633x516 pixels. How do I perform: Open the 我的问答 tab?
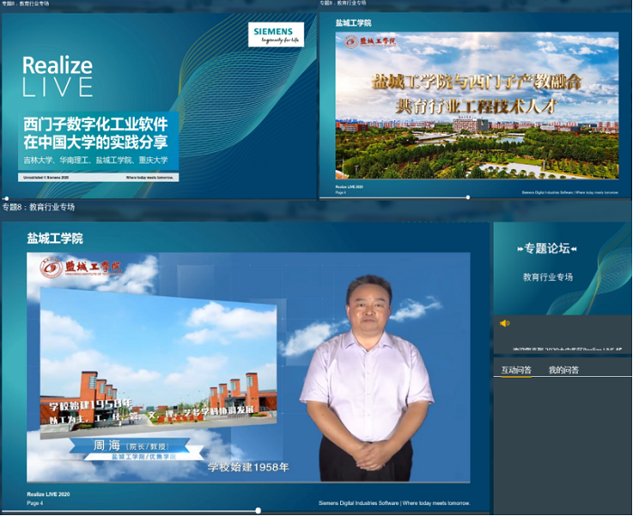(x=563, y=370)
